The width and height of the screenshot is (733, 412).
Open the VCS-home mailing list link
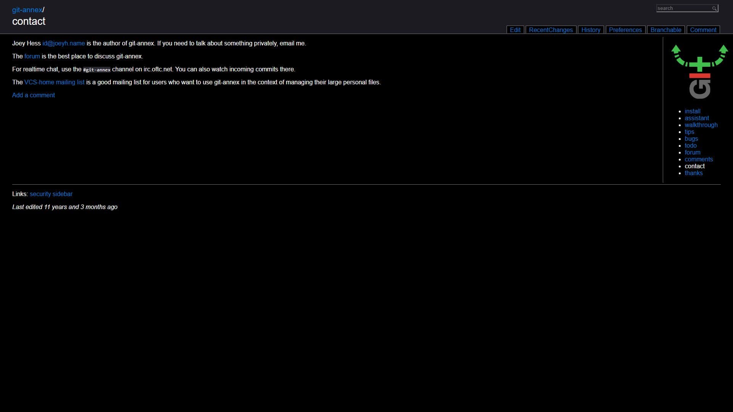coord(54,82)
